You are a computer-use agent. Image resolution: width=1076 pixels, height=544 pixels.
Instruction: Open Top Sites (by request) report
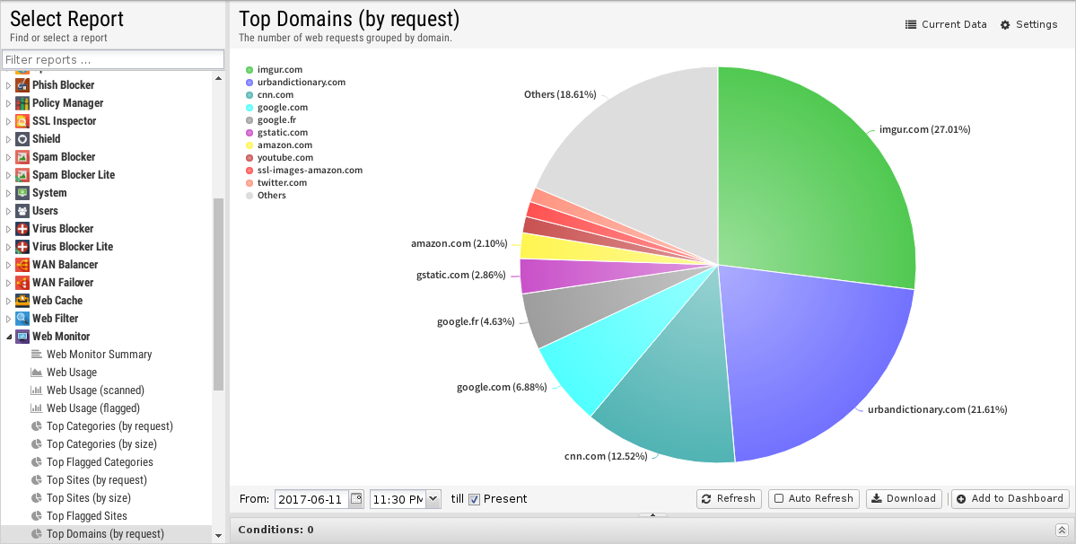pos(97,480)
